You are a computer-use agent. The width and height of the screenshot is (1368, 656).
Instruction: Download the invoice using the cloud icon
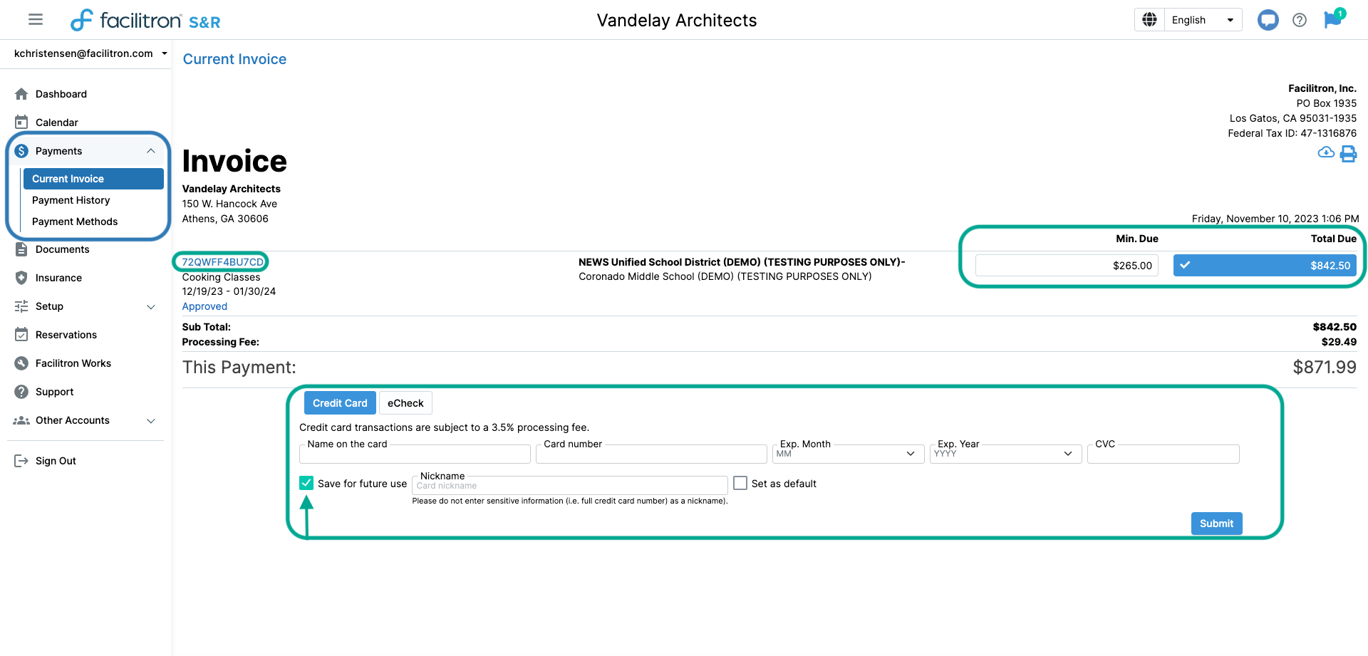point(1326,152)
